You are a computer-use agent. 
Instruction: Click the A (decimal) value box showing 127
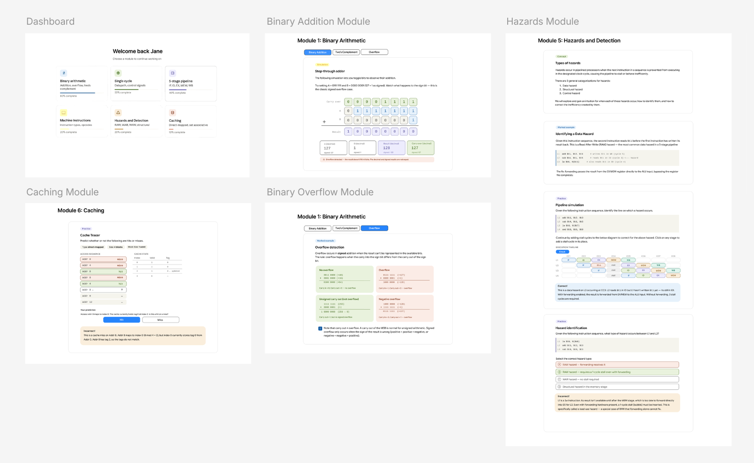point(333,148)
